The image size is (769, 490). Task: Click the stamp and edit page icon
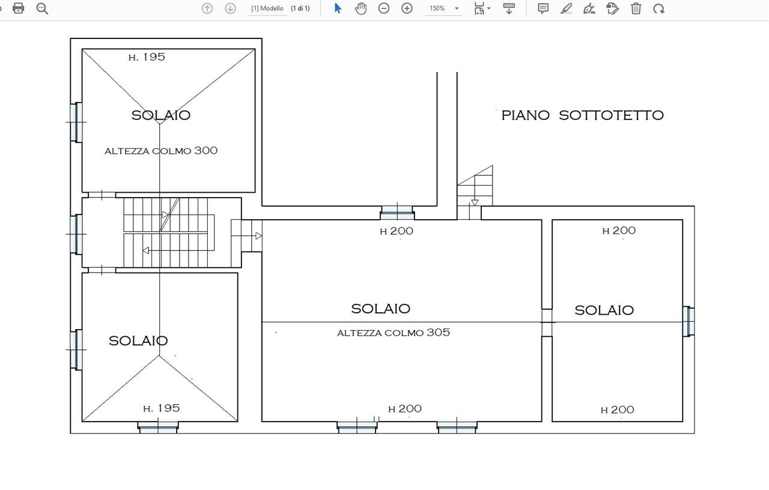tap(612, 8)
